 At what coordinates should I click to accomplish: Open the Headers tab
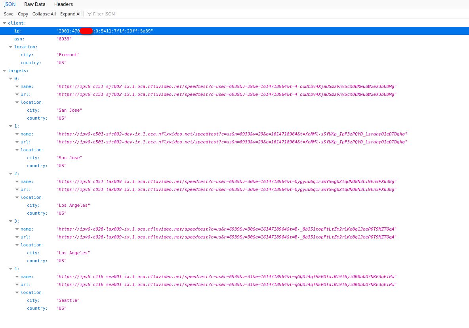pyautogui.click(x=63, y=4)
